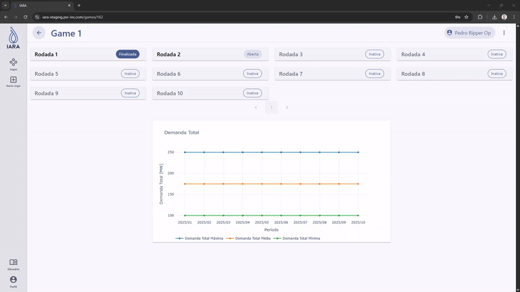The width and height of the screenshot is (520, 292).
Task: Open the Glossário from the sidebar
Action: pos(13,265)
